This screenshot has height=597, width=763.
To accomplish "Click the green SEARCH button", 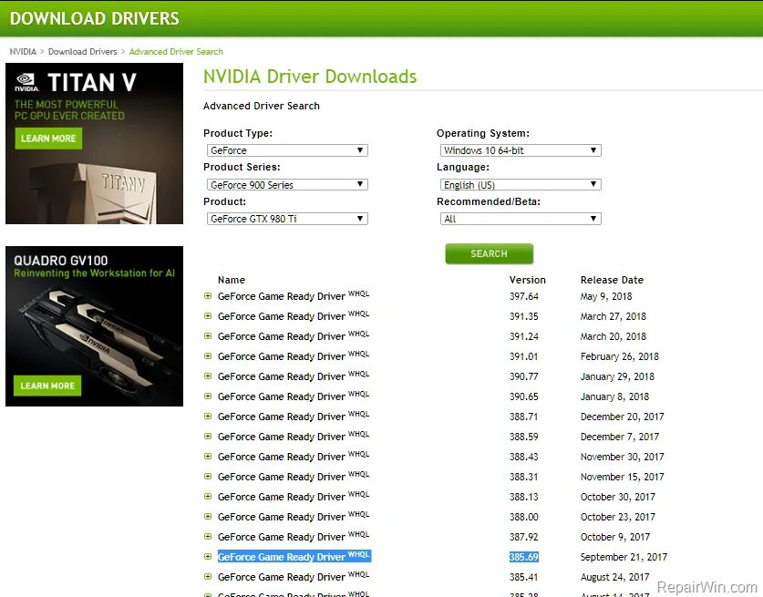I will 489,253.
